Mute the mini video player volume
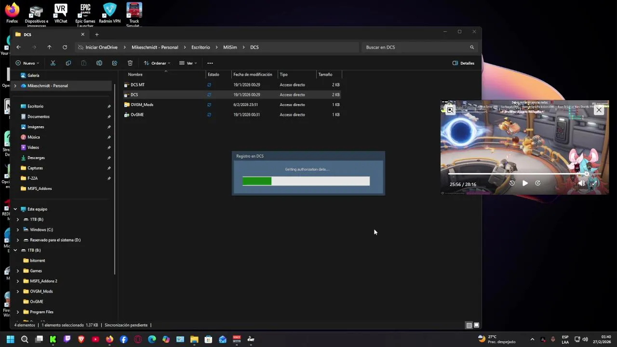 [581, 183]
